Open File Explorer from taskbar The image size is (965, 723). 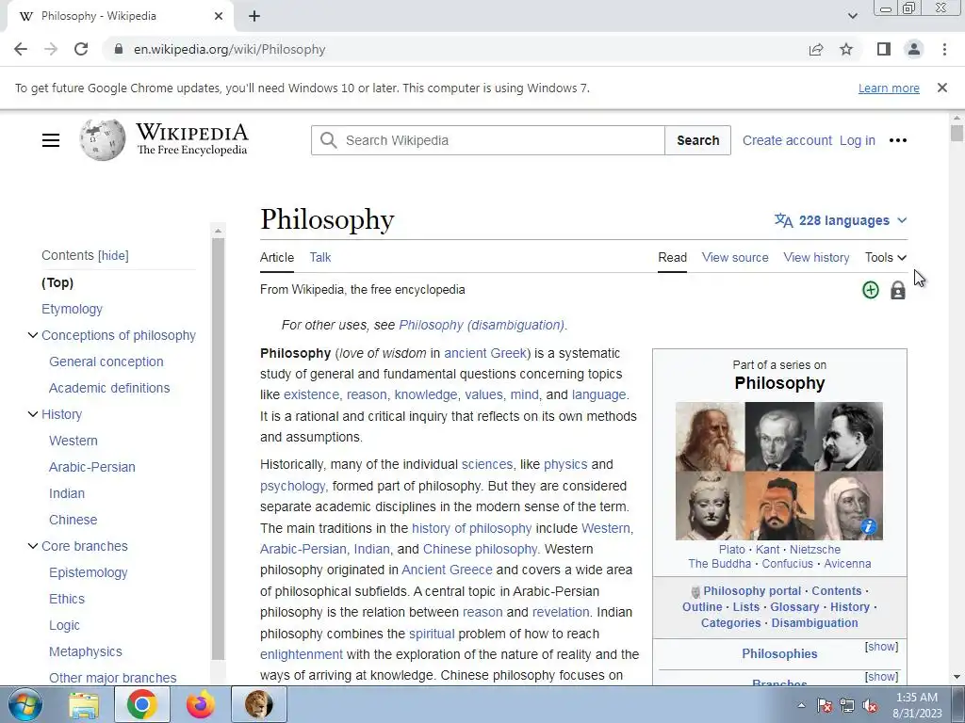(x=84, y=704)
